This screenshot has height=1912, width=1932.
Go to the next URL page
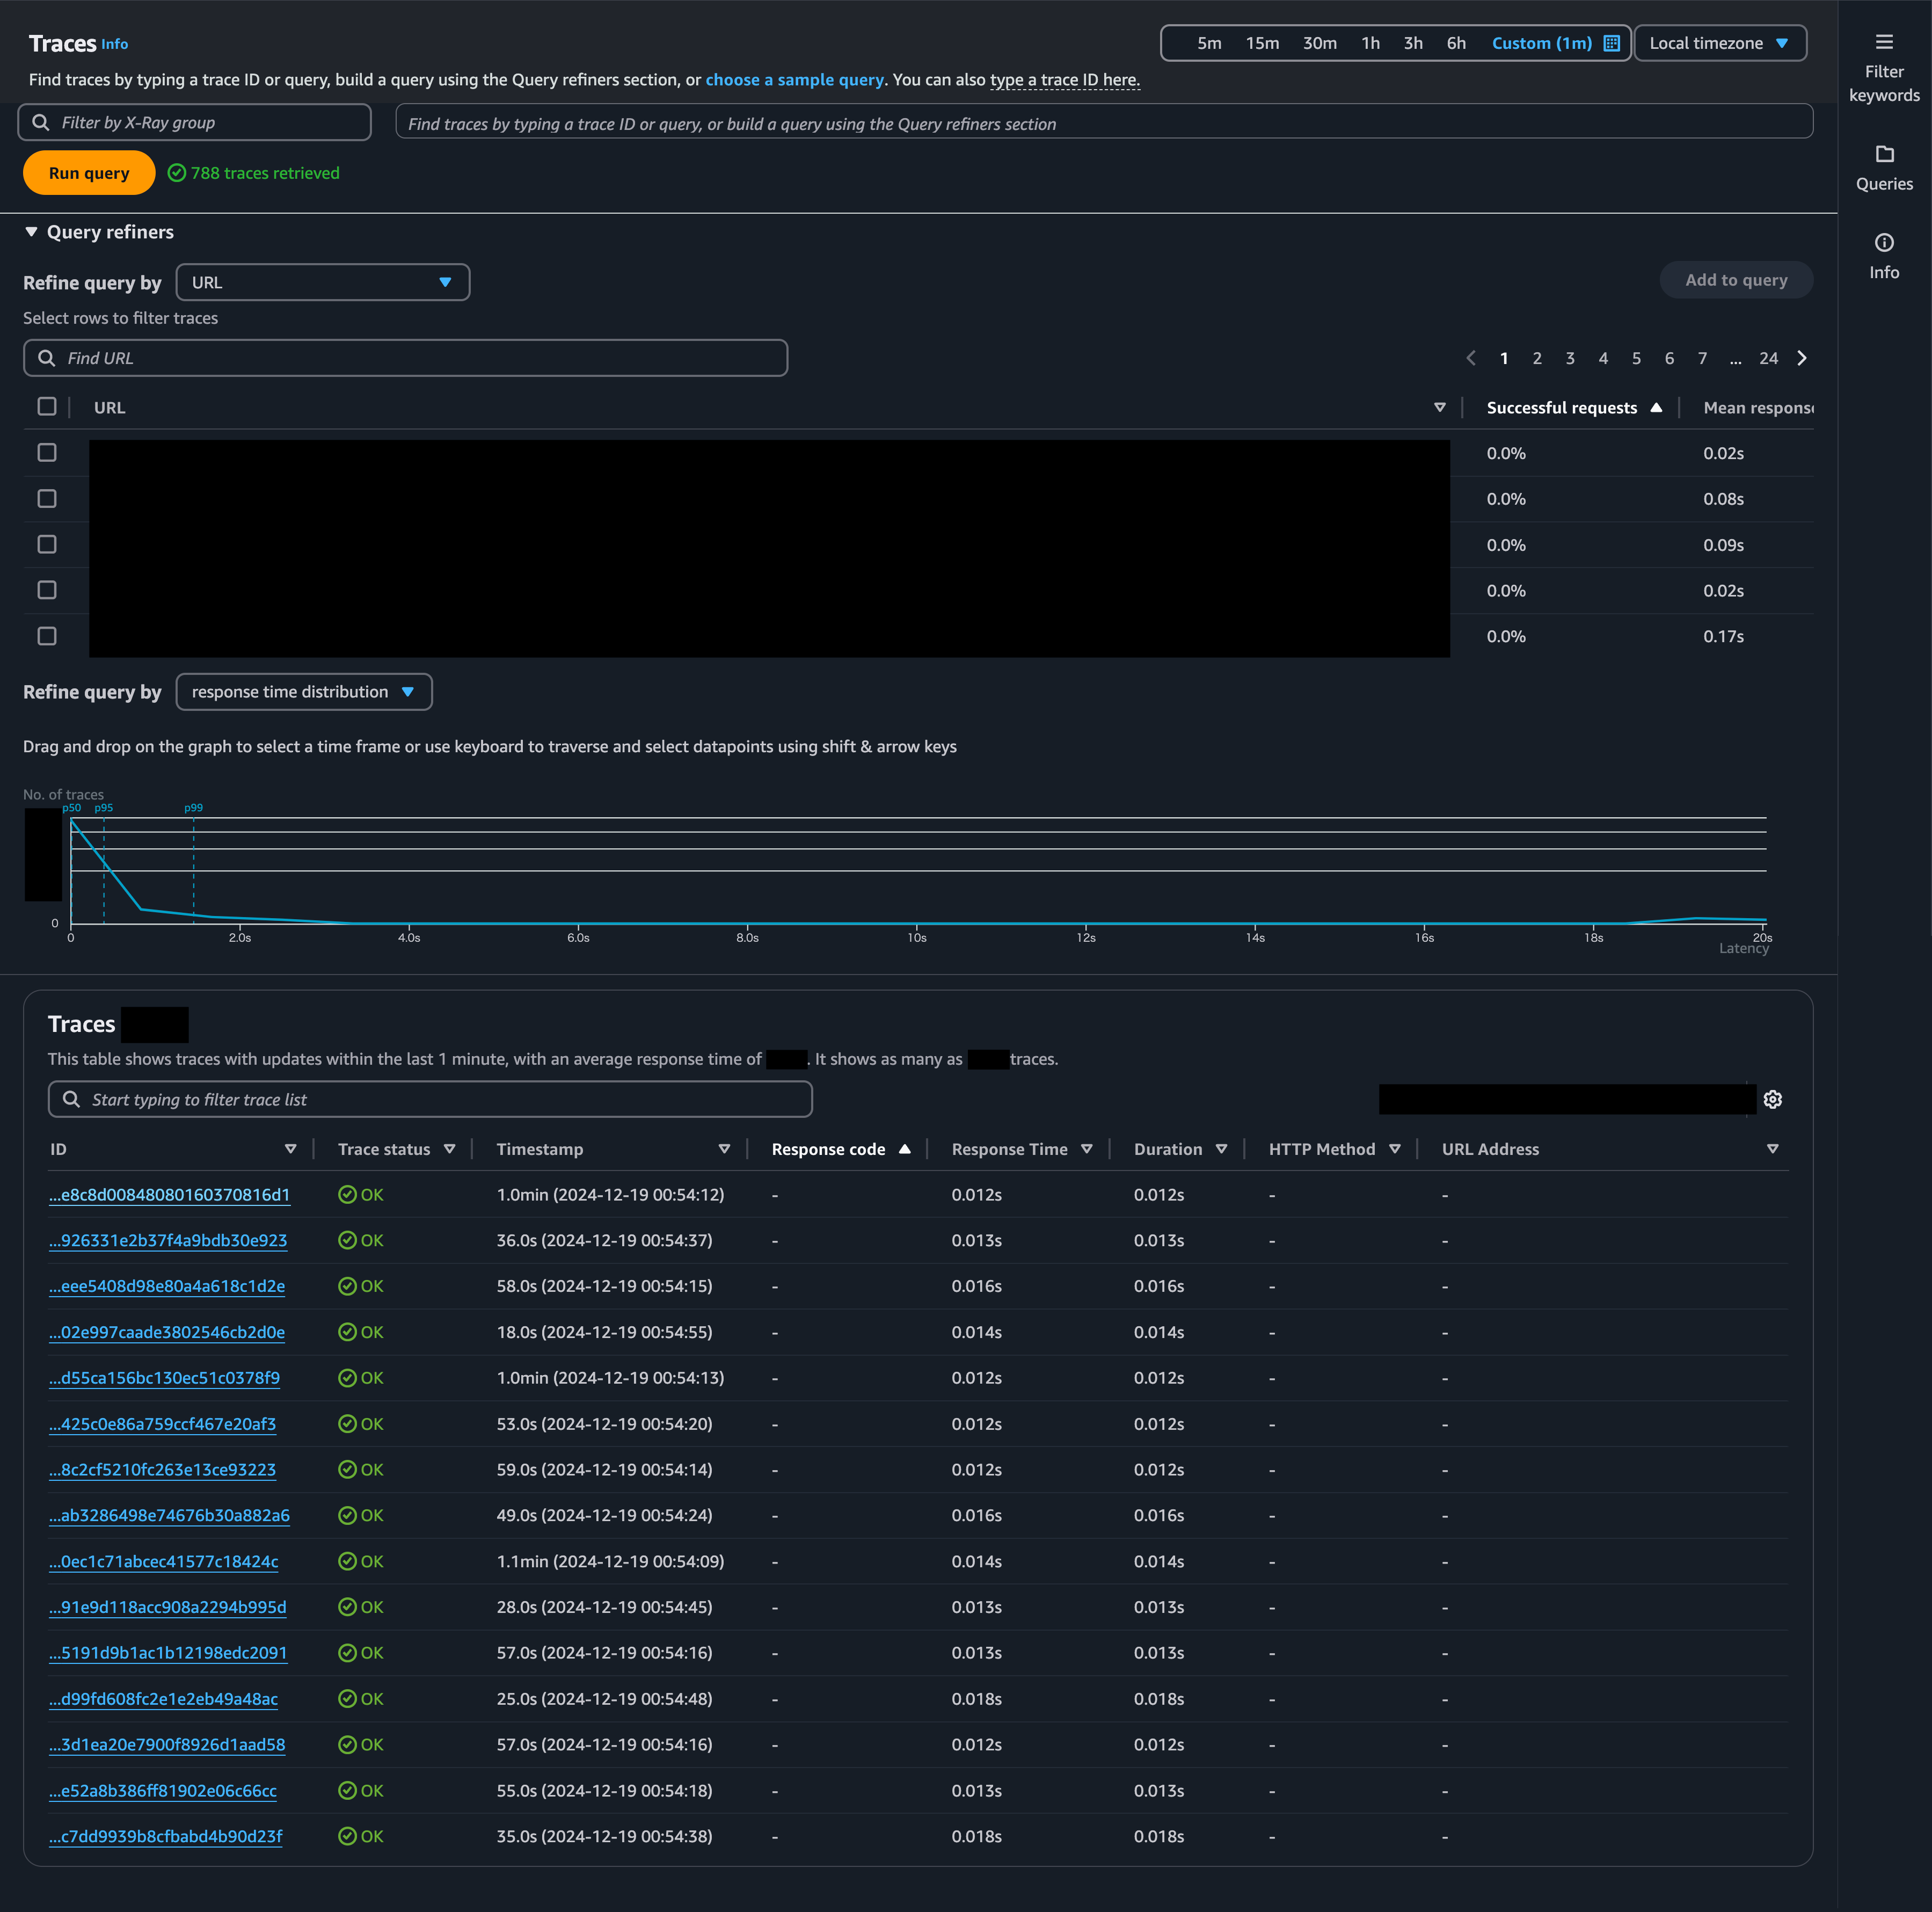pyautogui.click(x=1802, y=358)
